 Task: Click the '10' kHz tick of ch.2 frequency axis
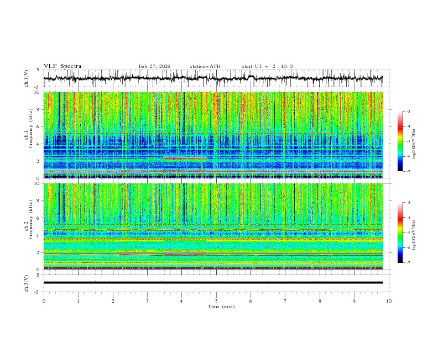[38, 183]
